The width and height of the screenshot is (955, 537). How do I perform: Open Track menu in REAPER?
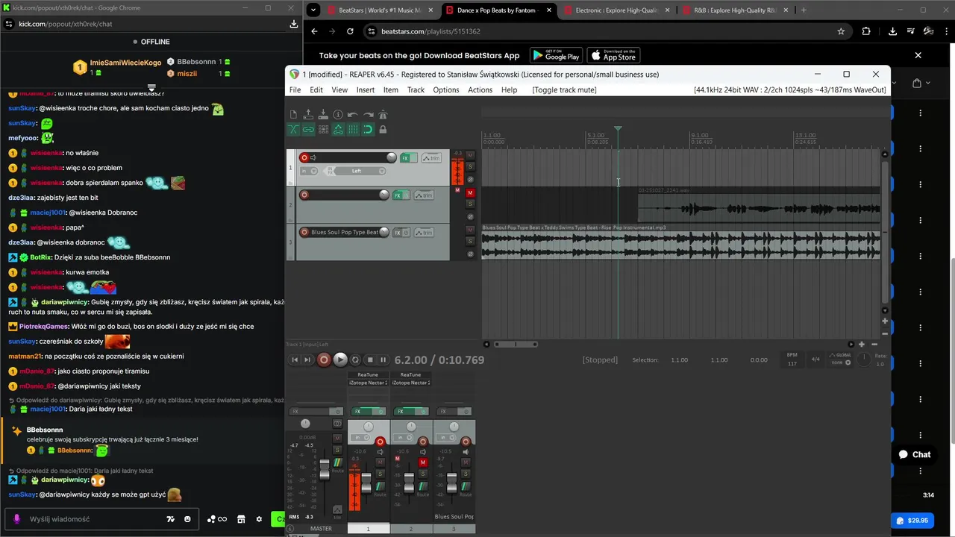pos(416,89)
